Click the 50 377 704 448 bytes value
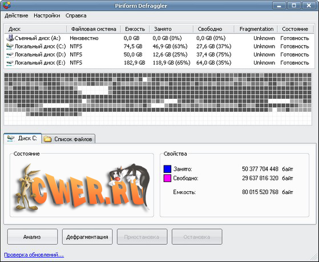This screenshot has width=319, height=262. (x=260, y=169)
